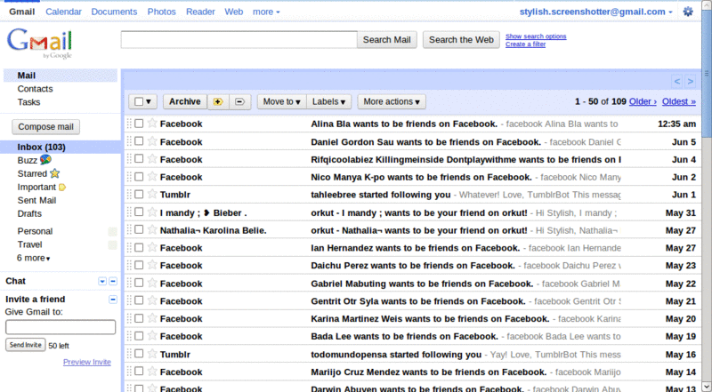Open the Move to dropdown
The height and width of the screenshot is (392, 712).
click(x=281, y=101)
